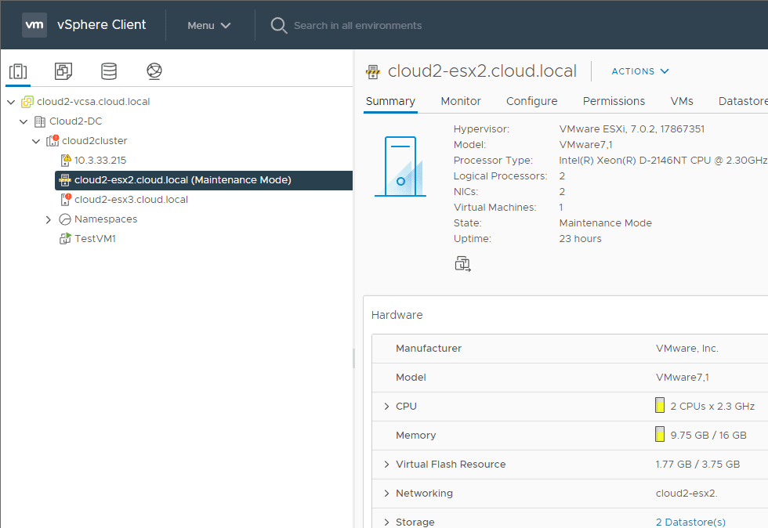The height and width of the screenshot is (528, 768).
Task: Click the search magnifier icon
Action: [x=278, y=25]
